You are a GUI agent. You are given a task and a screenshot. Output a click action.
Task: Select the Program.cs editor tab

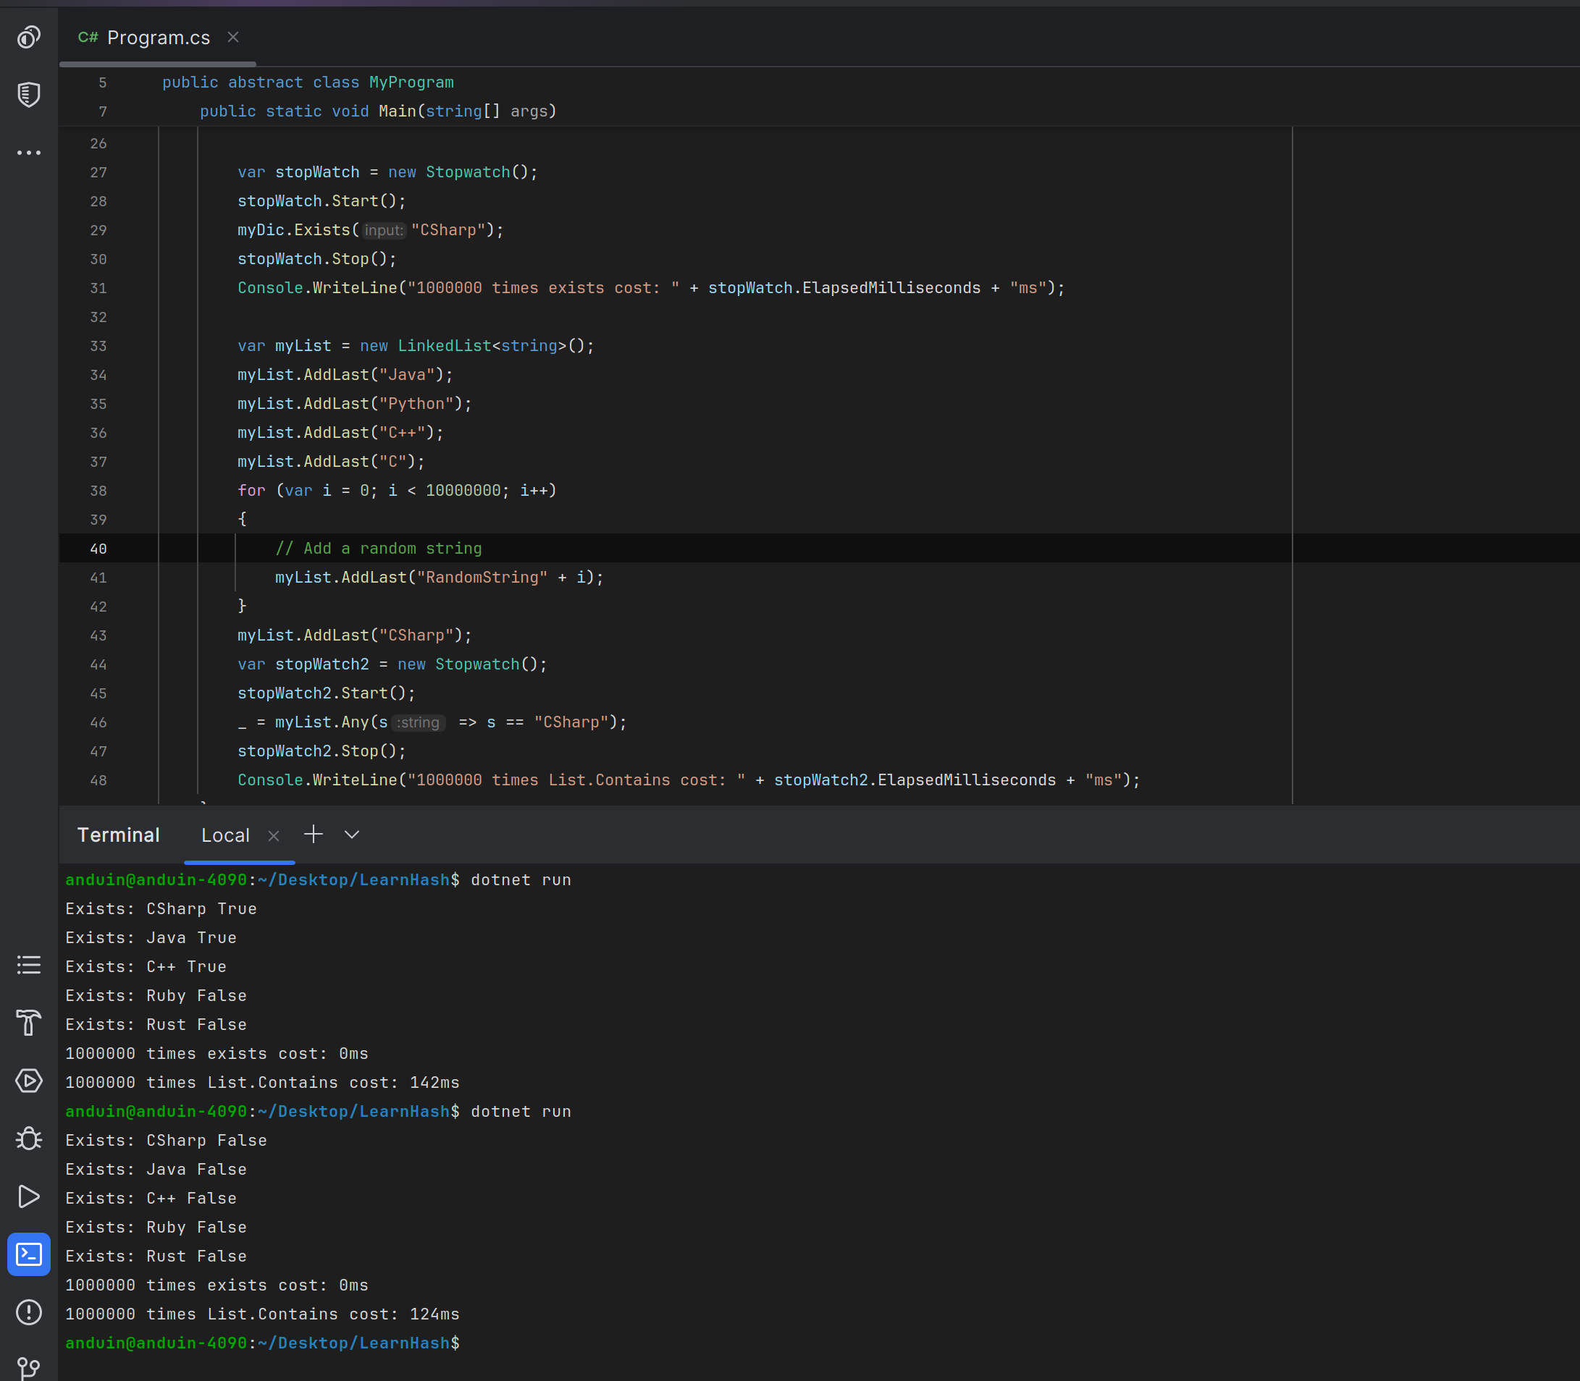pyautogui.click(x=157, y=38)
